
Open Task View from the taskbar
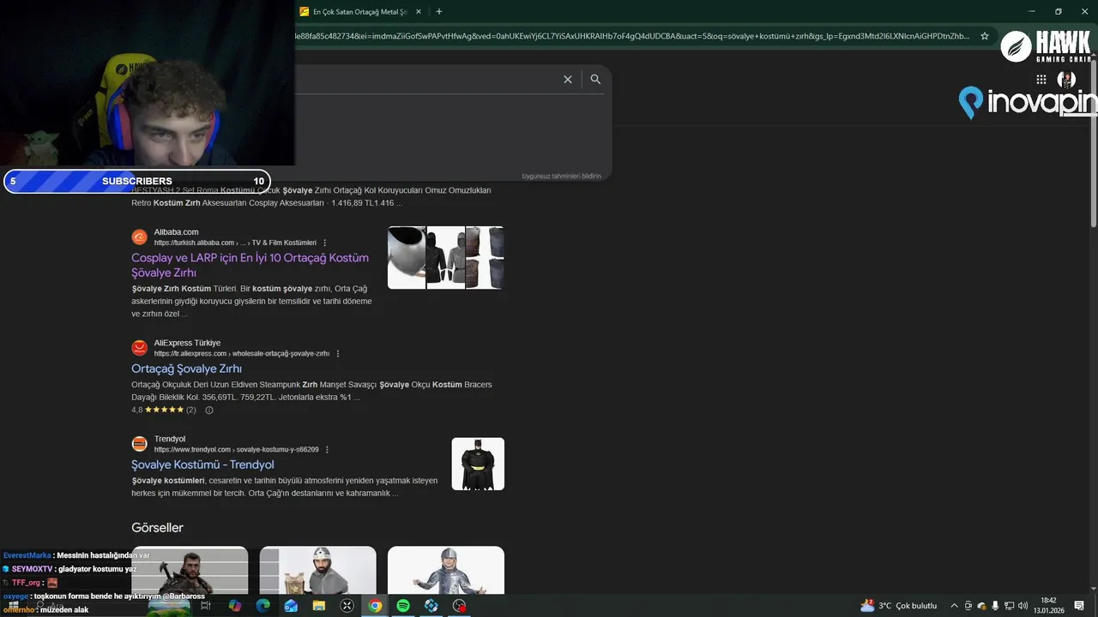pos(206,606)
